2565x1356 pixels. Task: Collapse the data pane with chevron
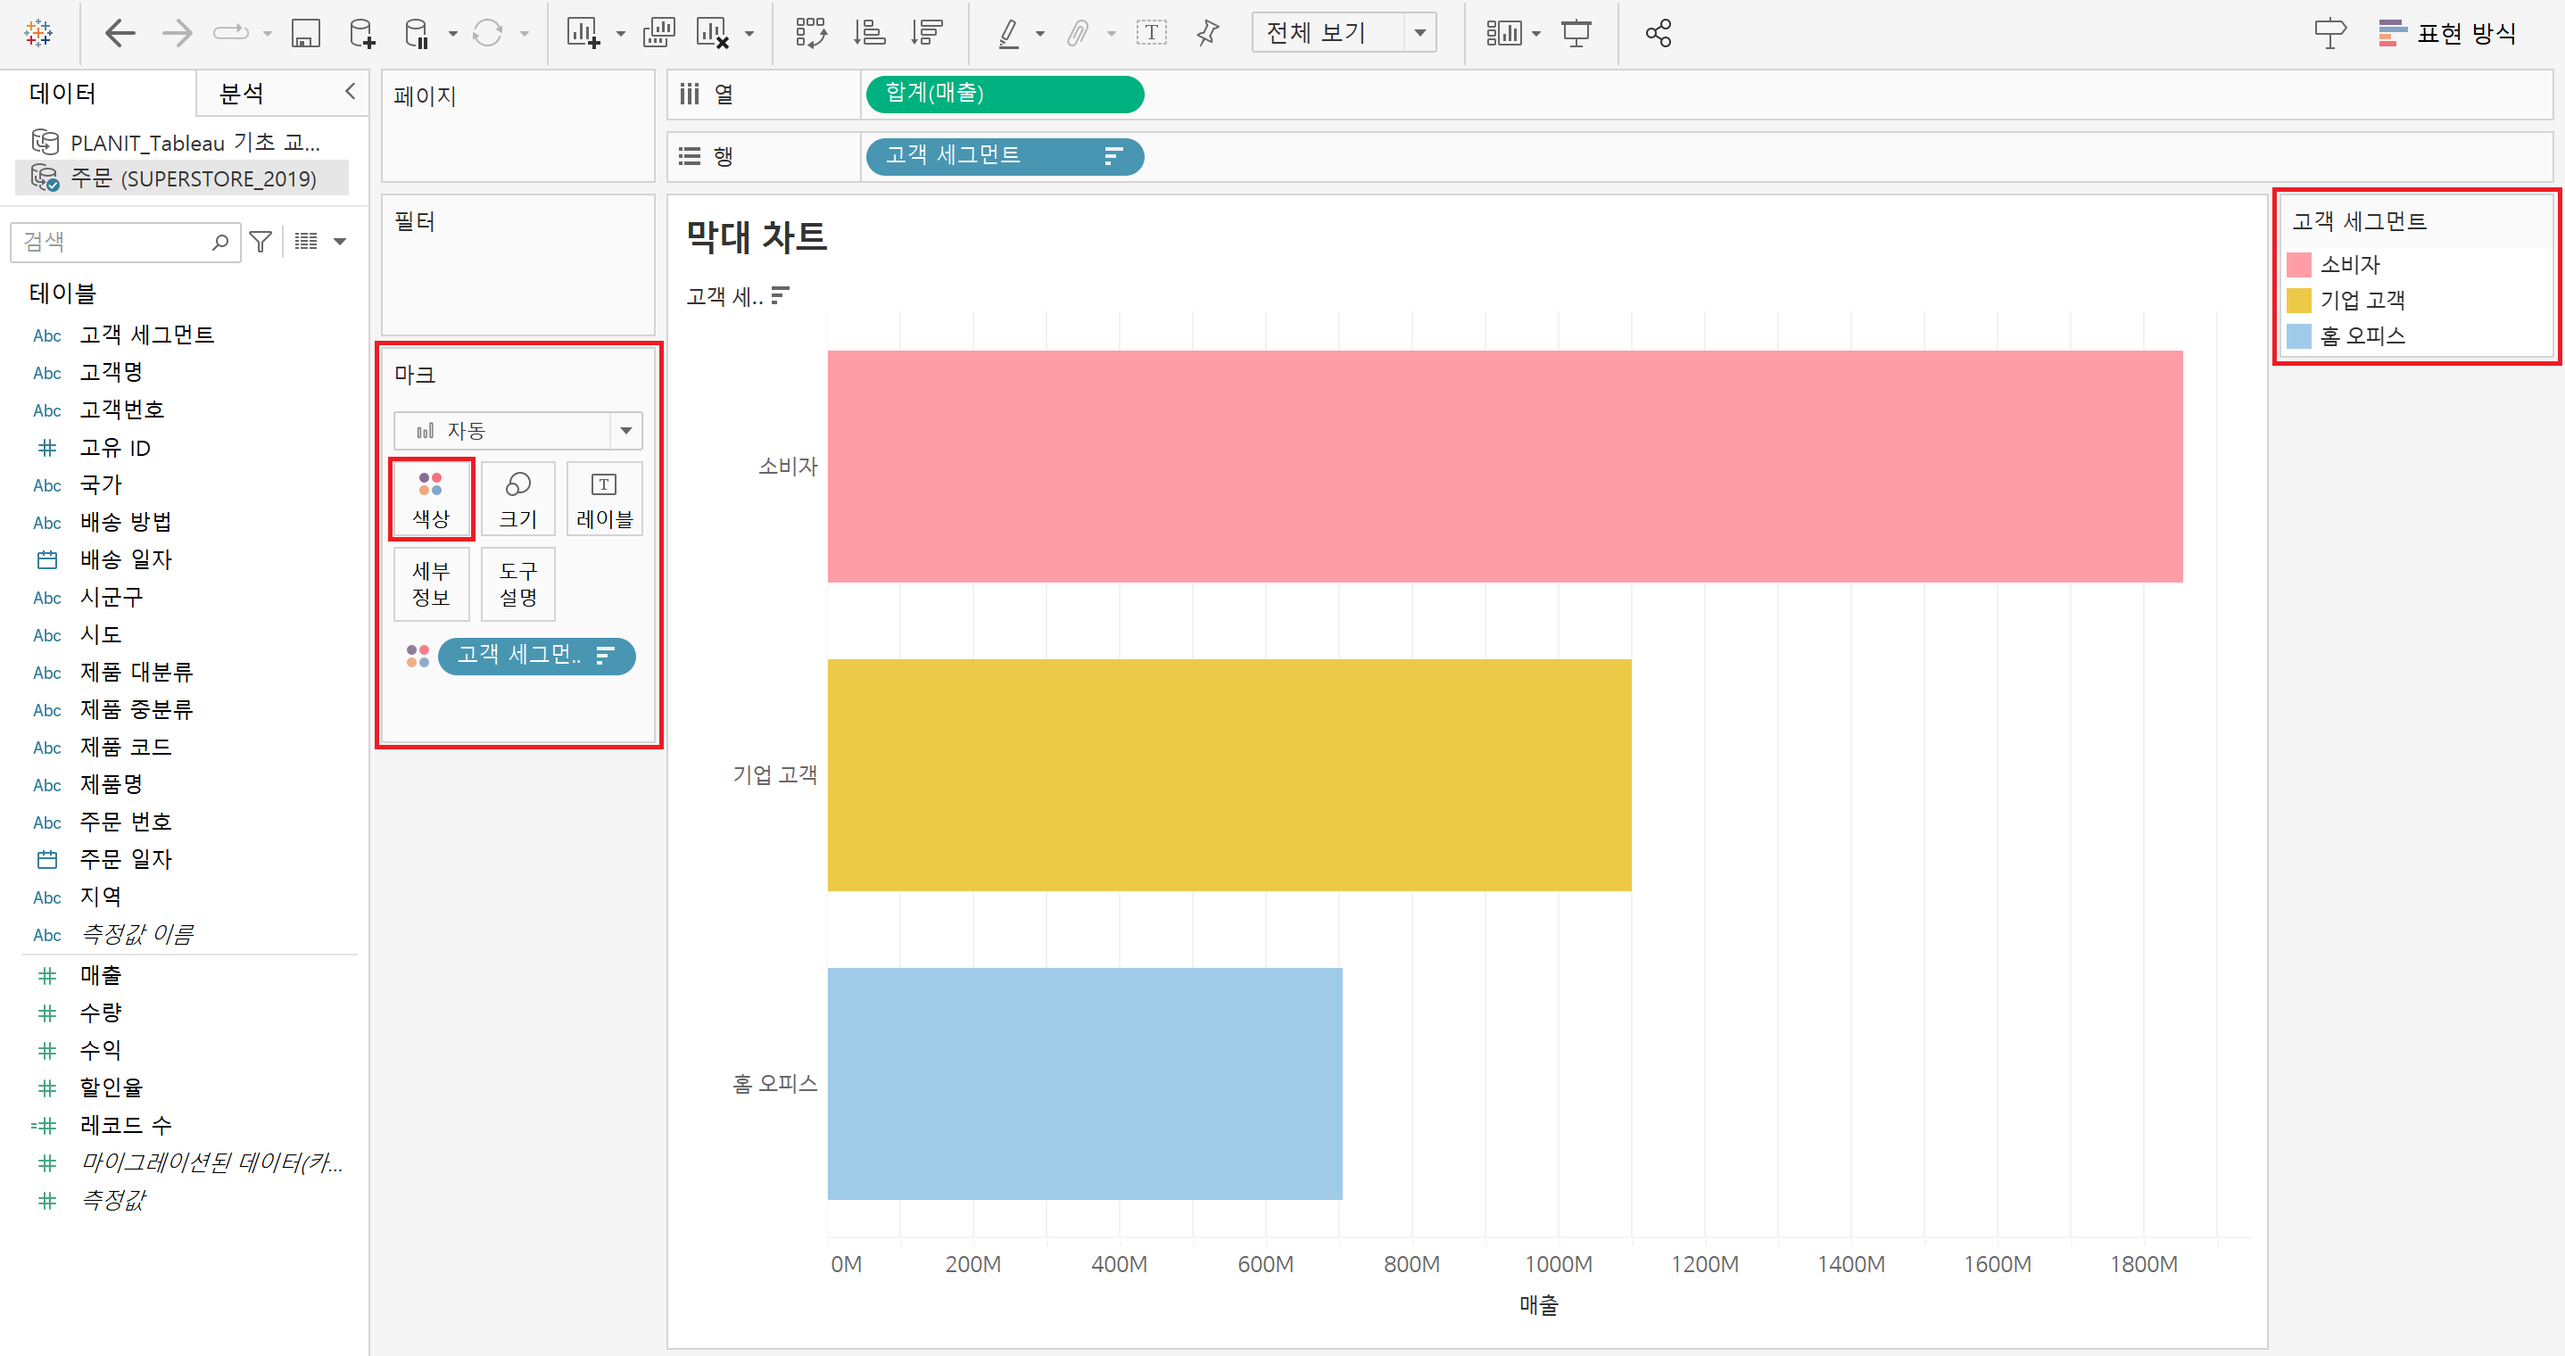pos(350,92)
